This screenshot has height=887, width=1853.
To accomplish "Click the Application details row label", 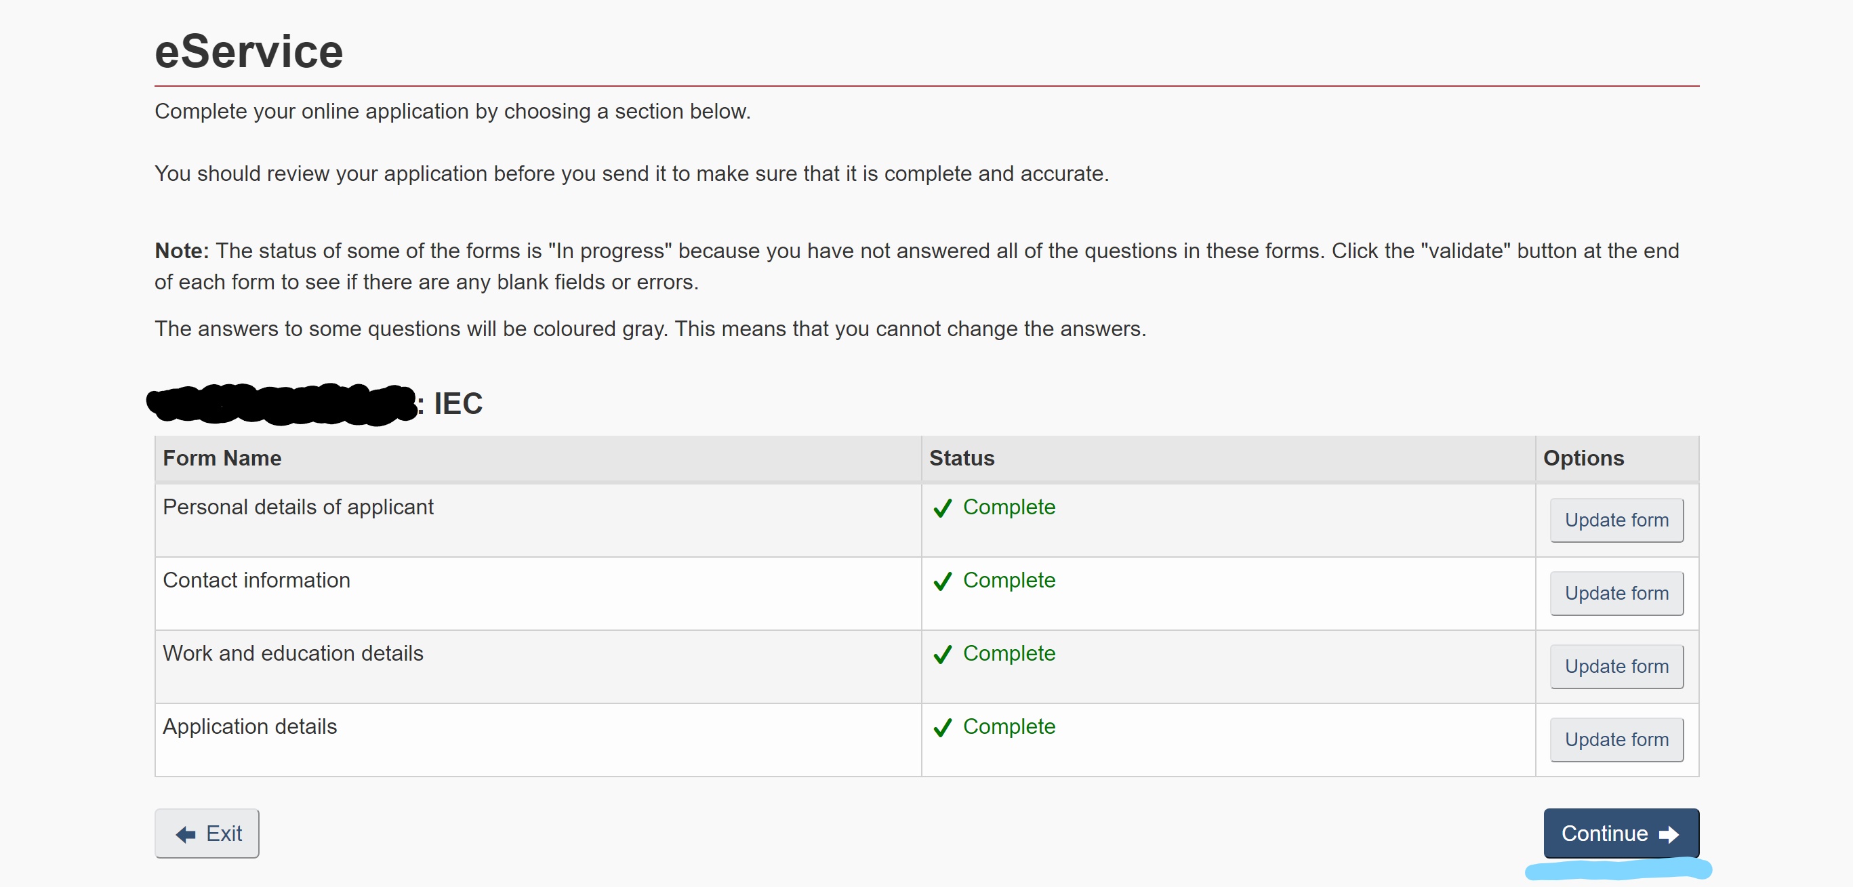I will [249, 726].
